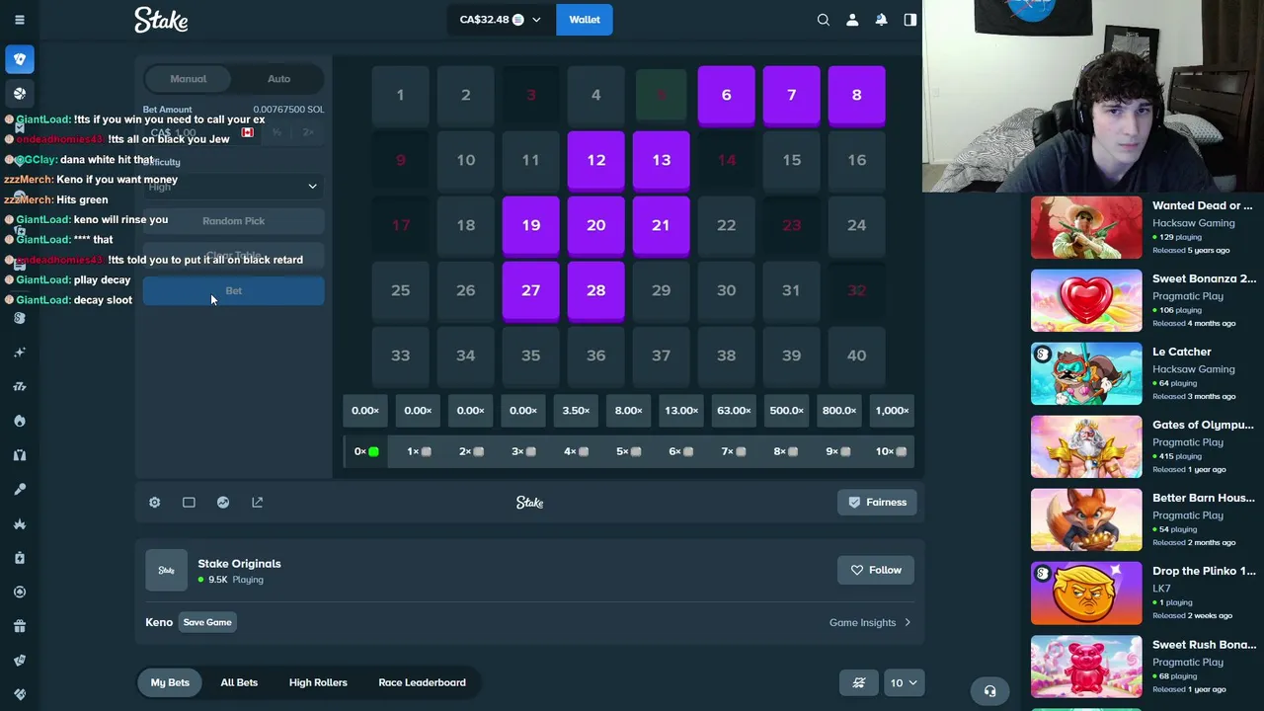Select the Race Leaderboard tab
1264x711 pixels.
[422, 682]
